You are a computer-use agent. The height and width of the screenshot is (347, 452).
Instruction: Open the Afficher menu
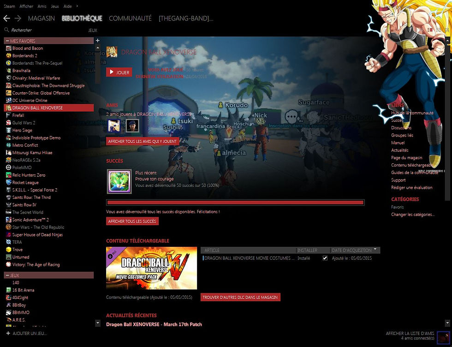coord(26,6)
